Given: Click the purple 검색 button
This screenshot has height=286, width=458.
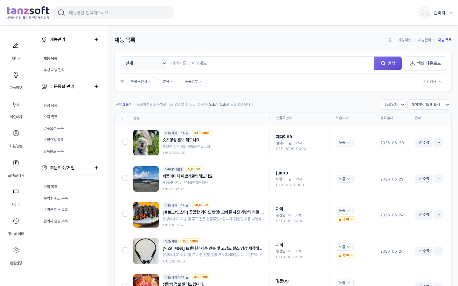Looking at the screenshot, I should pos(388,63).
